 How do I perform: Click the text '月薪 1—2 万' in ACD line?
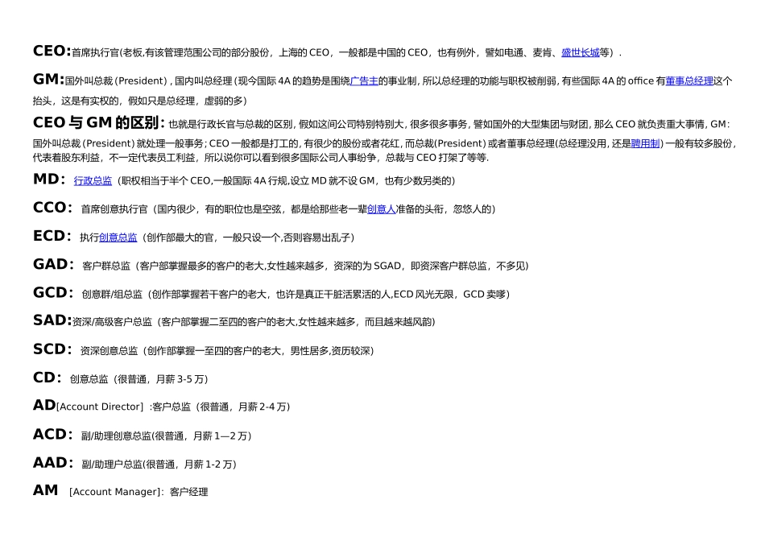pos(220,436)
